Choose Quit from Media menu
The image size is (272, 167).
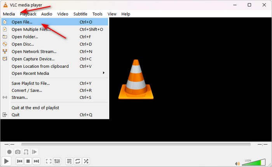pyautogui.click(x=55, y=115)
